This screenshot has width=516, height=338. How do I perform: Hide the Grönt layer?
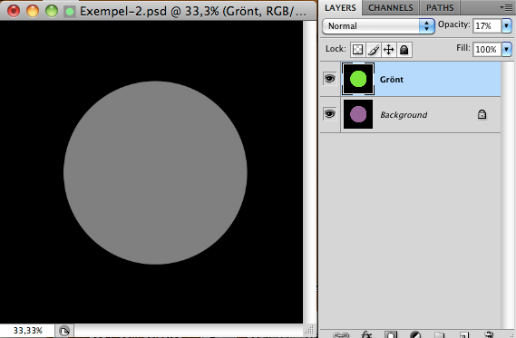coord(329,79)
